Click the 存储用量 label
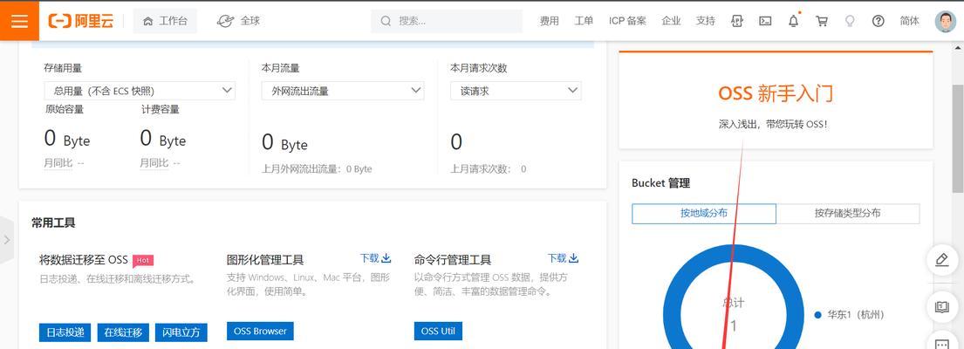The image size is (964, 349). 63,68
